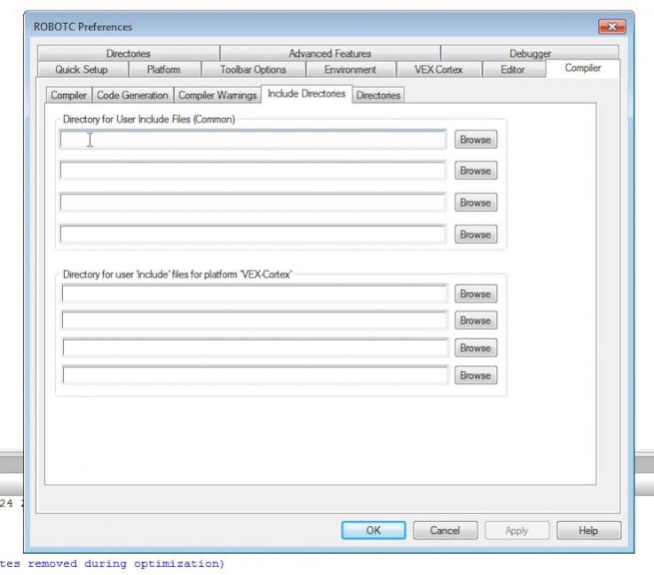The height and width of the screenshot is (575, 654).
Task: Focus third Common include directory field
Action: (253, 202)
